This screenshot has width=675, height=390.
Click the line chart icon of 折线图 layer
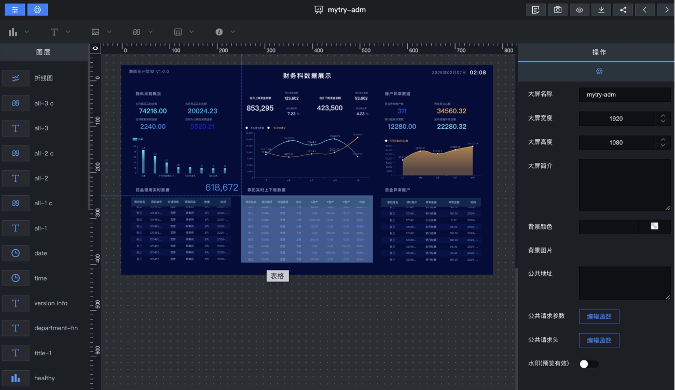(x=16, y=78)
